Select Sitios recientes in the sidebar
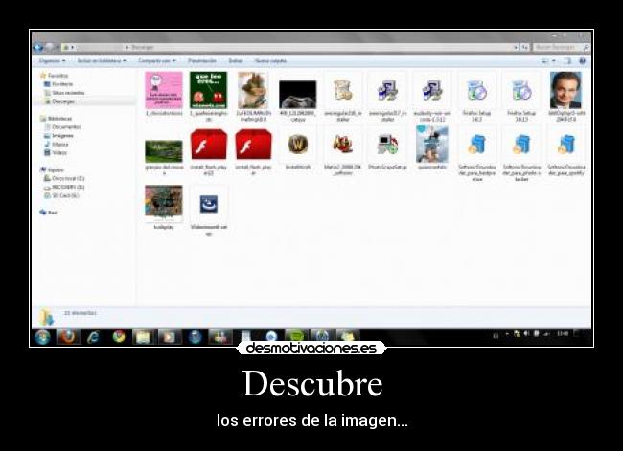The height and width of the screenshot is (451, 623). pos(64,93)
